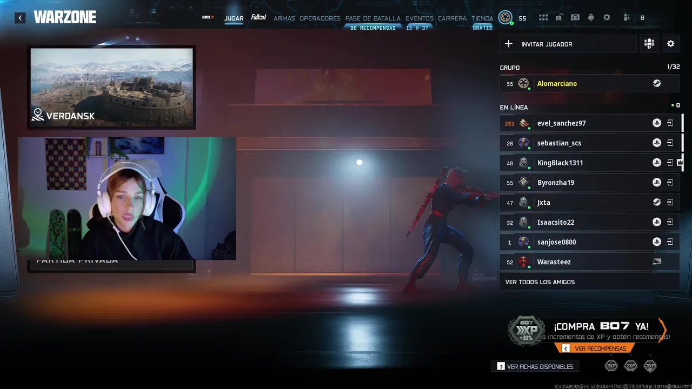The height and width of the screenshot is (389, 692).
Task: Open the notifications bell
Action: (591, 18)
